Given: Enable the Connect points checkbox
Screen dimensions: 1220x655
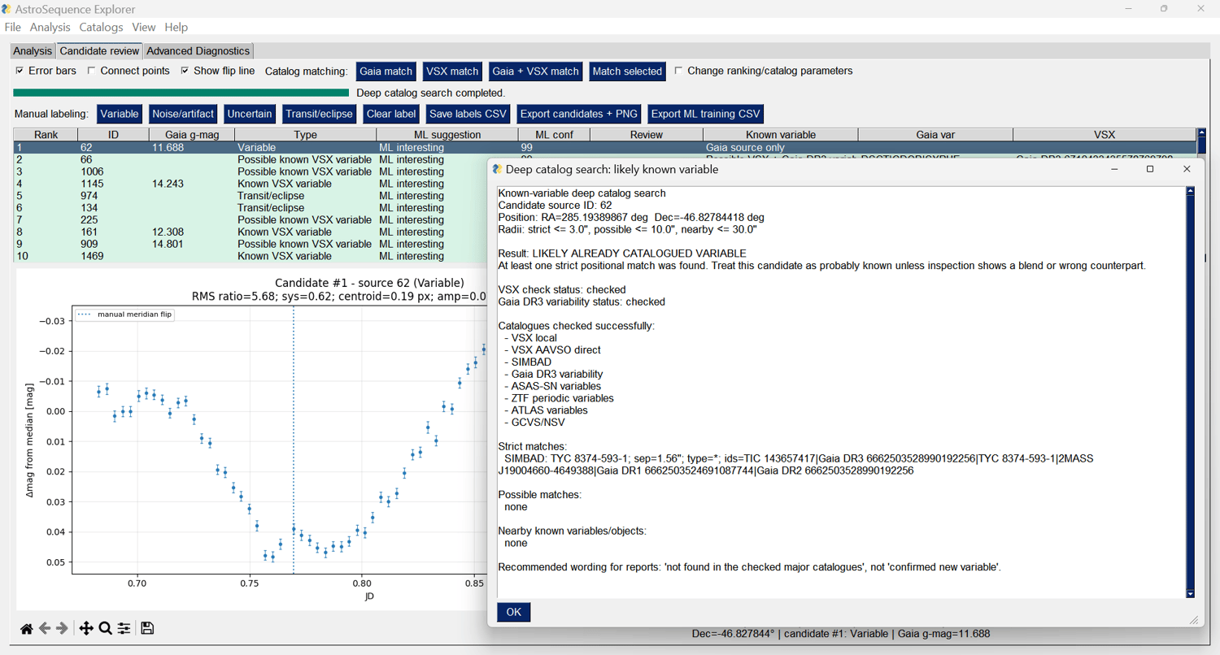Looking at the screenshot, I should click(91, 71).
